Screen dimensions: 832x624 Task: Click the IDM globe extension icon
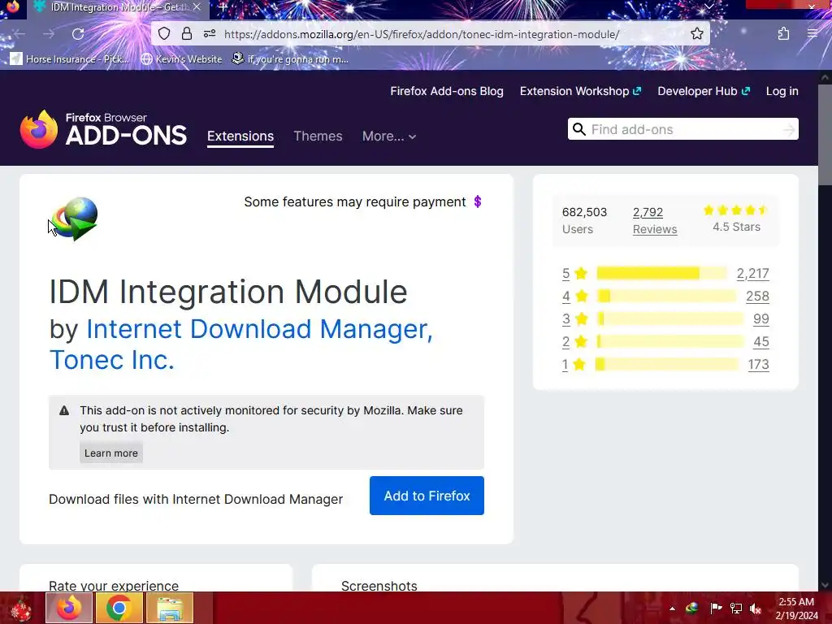click(x=76, y=219)
